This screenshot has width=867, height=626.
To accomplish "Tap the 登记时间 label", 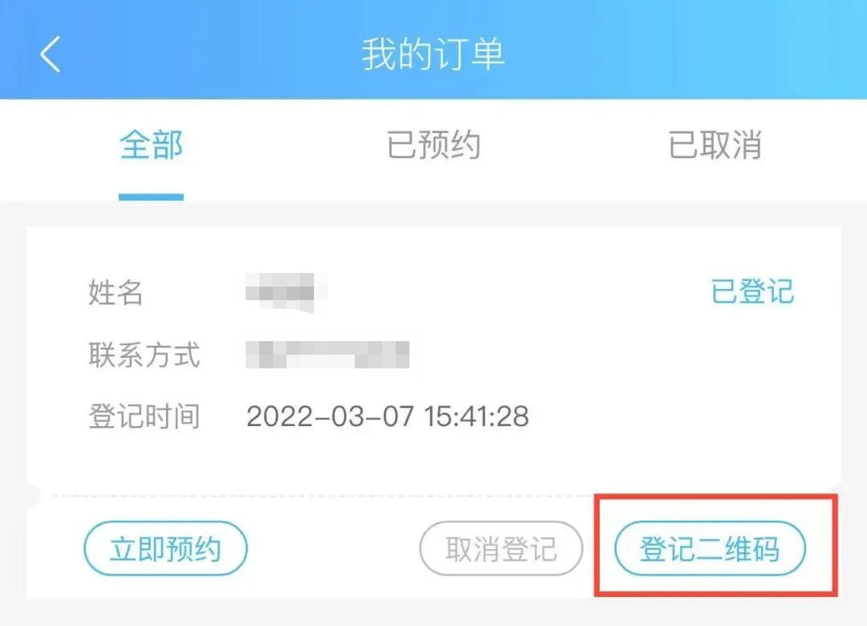I will point(144,417).
